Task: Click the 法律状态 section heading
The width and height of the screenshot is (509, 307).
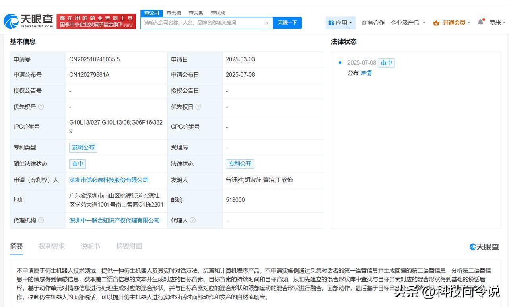Action: pyautogui.click(x=344, y=41)
